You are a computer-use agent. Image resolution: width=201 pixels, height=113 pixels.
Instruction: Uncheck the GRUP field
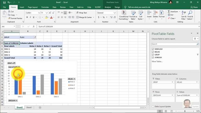153,55
